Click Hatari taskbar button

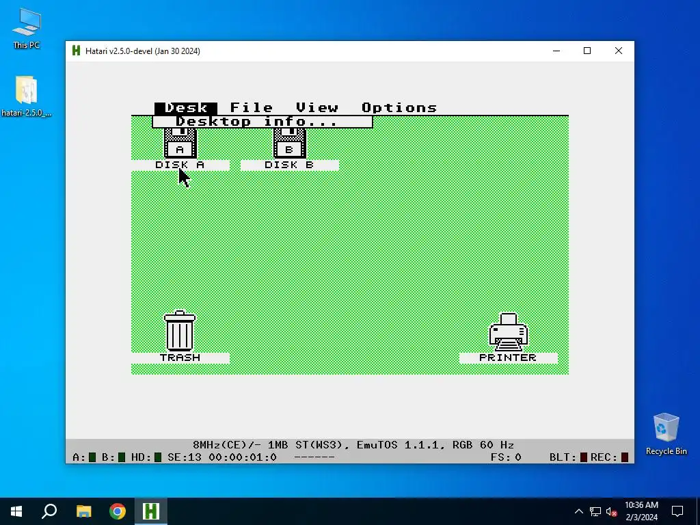pyautogui.click(x=151, y=511)
